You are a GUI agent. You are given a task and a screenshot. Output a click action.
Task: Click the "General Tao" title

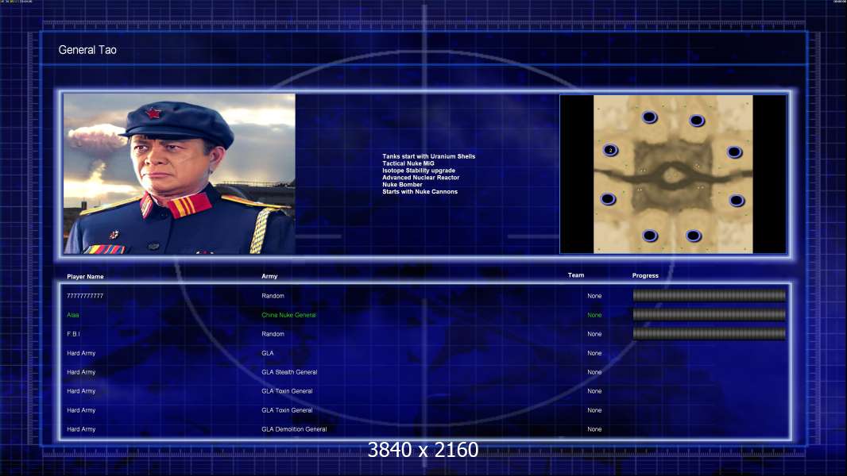tap(87, 50)
